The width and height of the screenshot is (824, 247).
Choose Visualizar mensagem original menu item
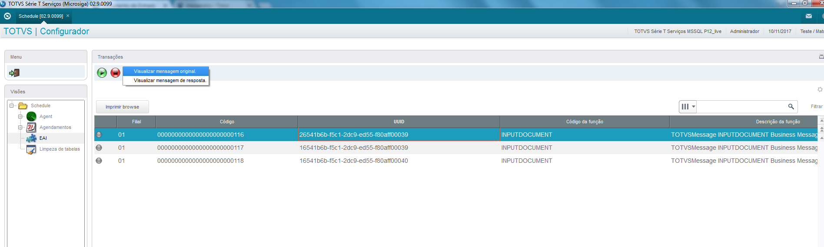(165, 71)
